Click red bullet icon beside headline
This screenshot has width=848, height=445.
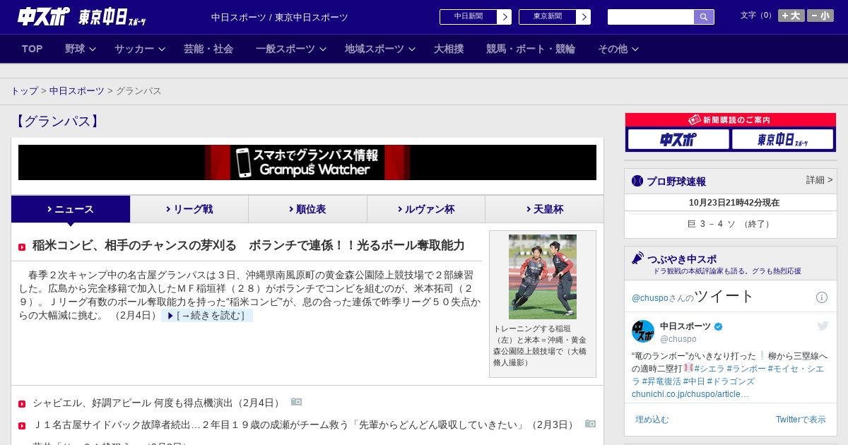22,247
